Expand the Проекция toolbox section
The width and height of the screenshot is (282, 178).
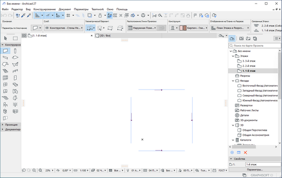coord(11,125)
